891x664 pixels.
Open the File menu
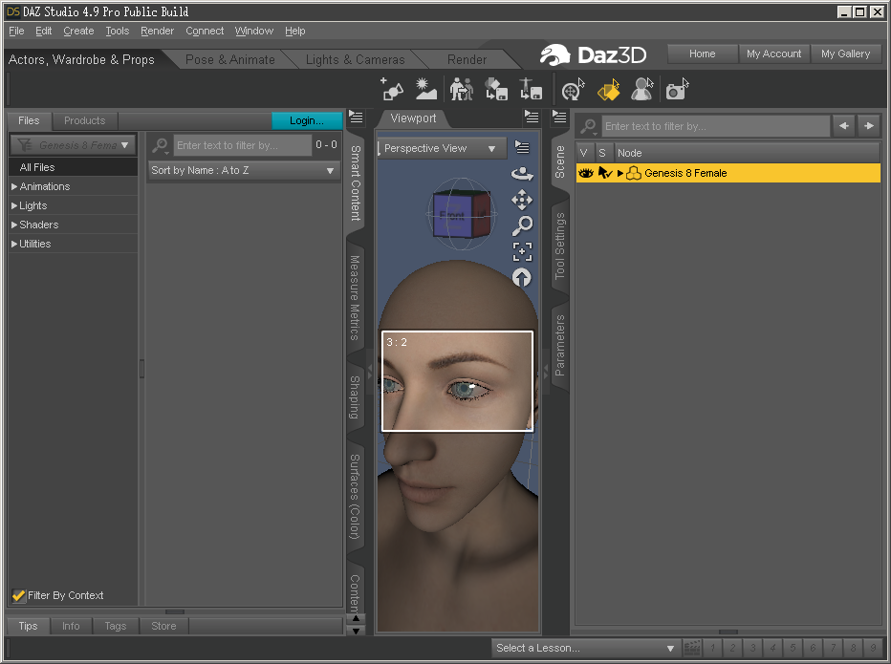(16, 31)
